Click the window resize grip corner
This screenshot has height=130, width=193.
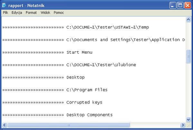[x=188, y=125]
